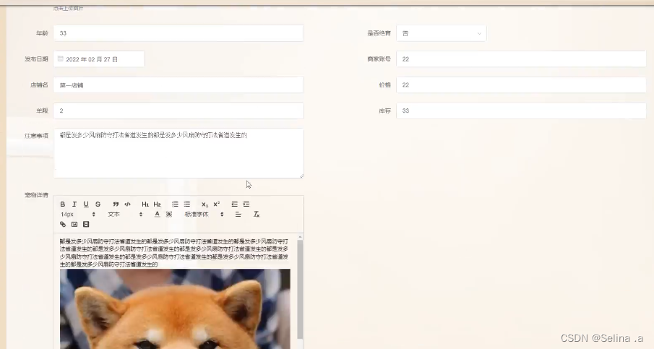This screenshot has width=654, height=349.
Task: Open the text alignment options
Action: tap(238, 215)
